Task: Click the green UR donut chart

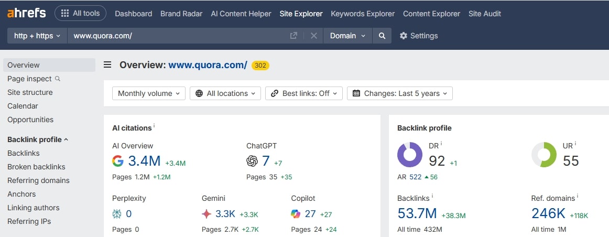Action: coord(544,155)
